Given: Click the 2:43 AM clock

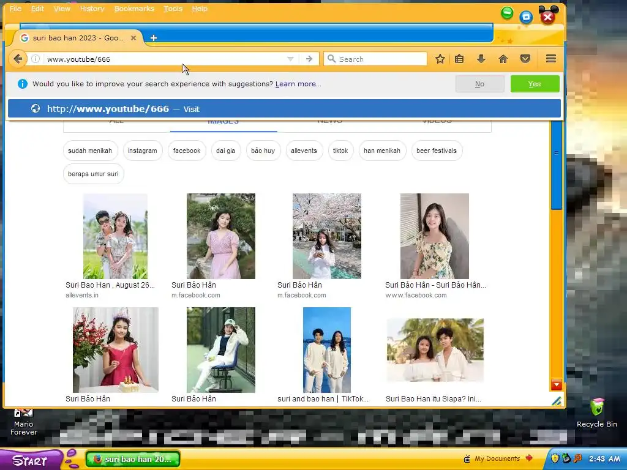Looking at the screenshot, I should (x=604, y=459).
